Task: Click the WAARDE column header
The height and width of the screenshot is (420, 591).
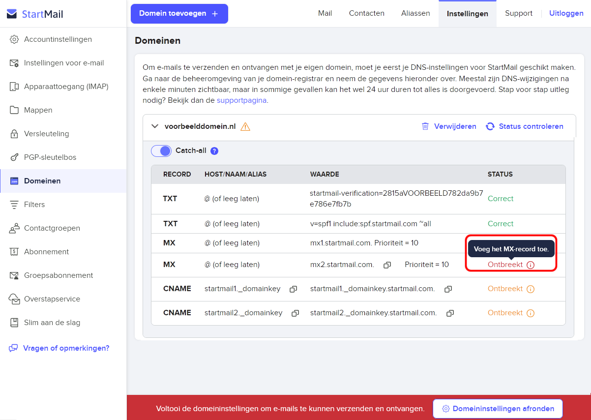Action: pos(325,175)
